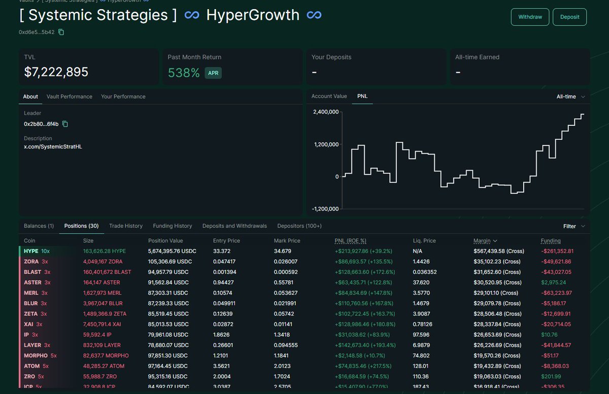
Task: Click the ATOM coin row label
Action: [31, 366]
